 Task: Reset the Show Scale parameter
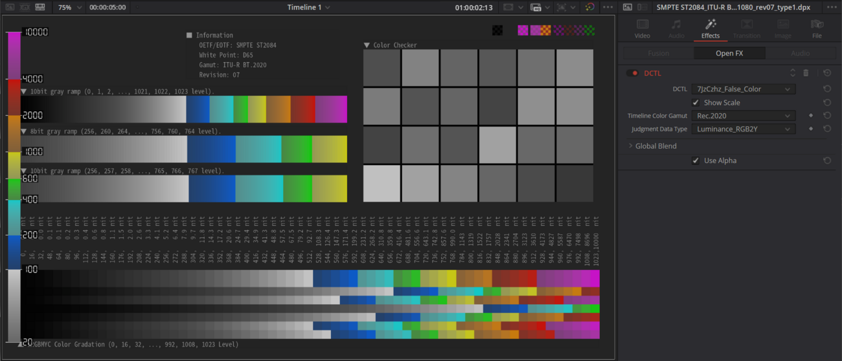827,103
